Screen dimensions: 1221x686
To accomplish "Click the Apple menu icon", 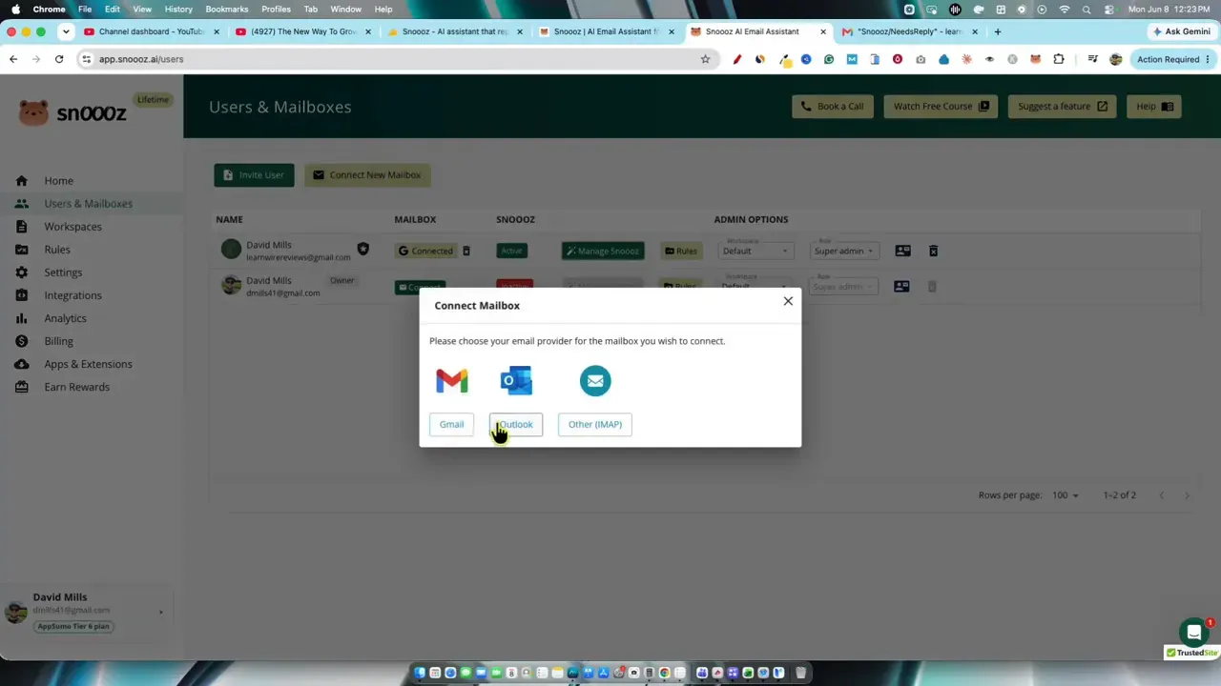I will tap(15, 9).
